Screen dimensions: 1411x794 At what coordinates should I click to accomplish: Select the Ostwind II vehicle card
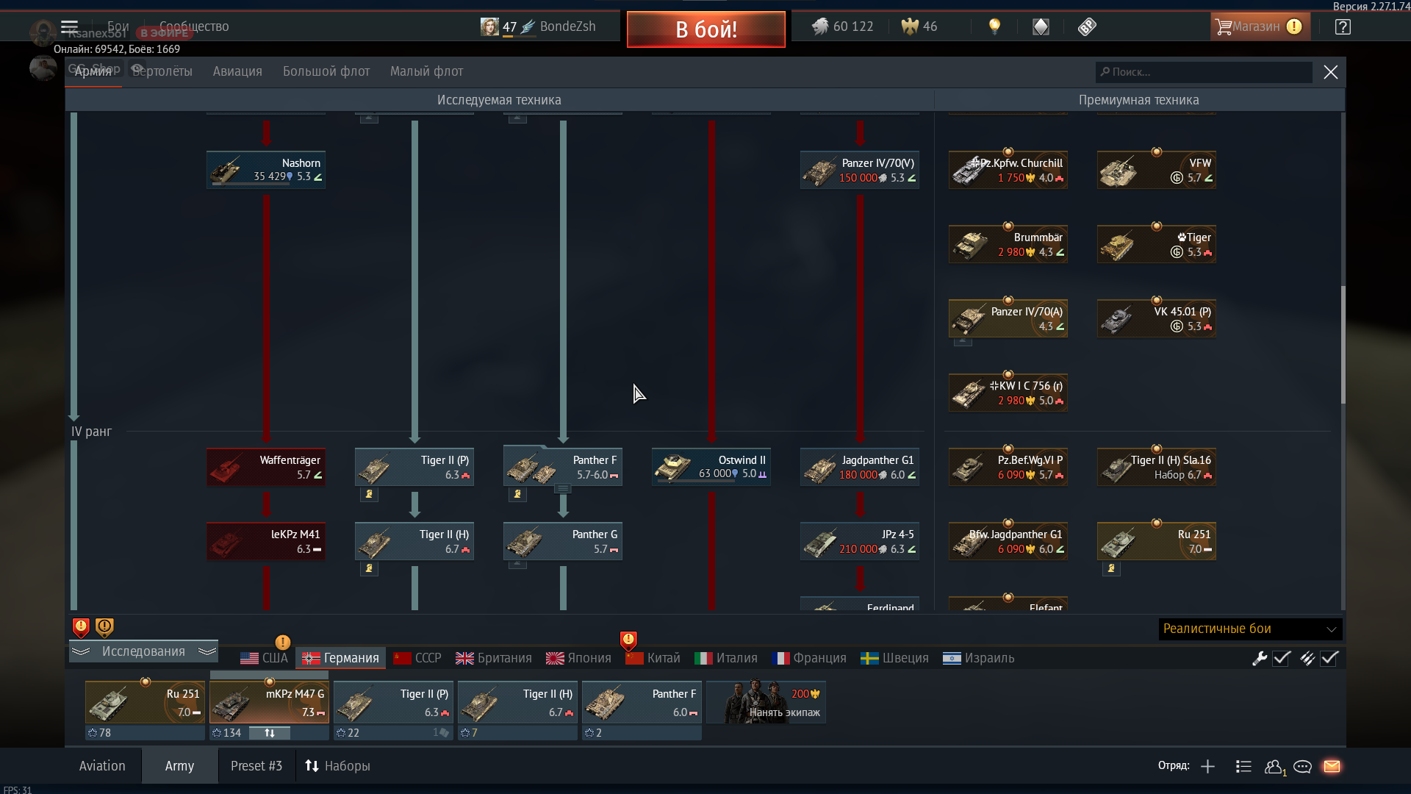711,467
